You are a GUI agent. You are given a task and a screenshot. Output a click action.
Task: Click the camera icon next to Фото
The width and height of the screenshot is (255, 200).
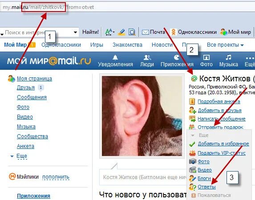[193, 161]
